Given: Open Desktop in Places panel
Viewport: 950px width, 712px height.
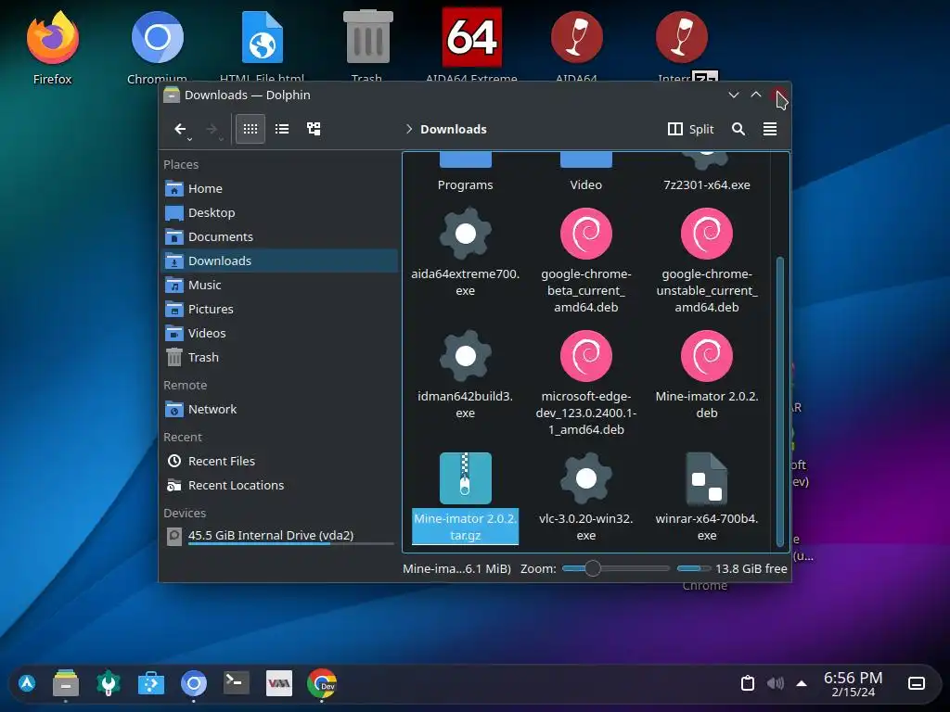Looking at the screenshot, I should tap(280, 212).
